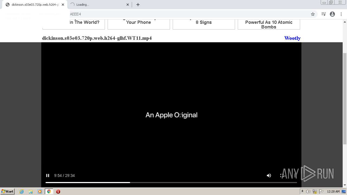Close the Loading tab
347x195 pixels.
128,5
